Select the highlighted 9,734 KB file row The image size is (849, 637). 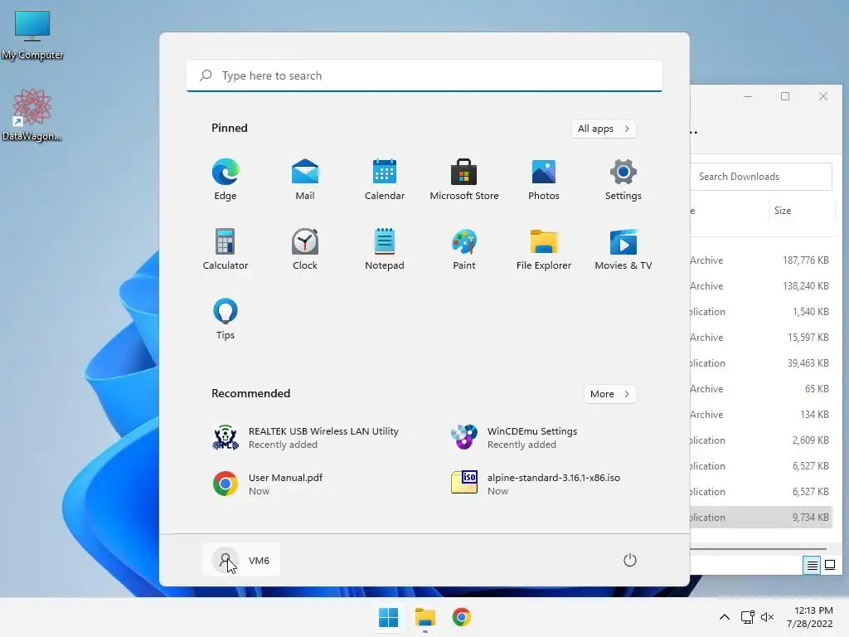click(762, 518)
